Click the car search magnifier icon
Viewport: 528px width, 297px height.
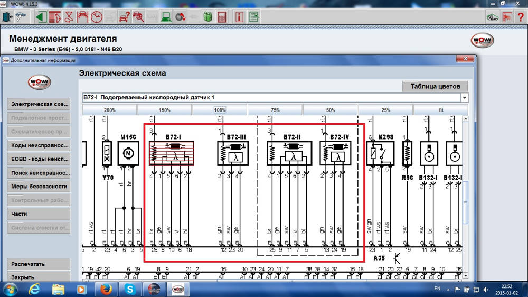pyautogui.click(x=138, y=16)
